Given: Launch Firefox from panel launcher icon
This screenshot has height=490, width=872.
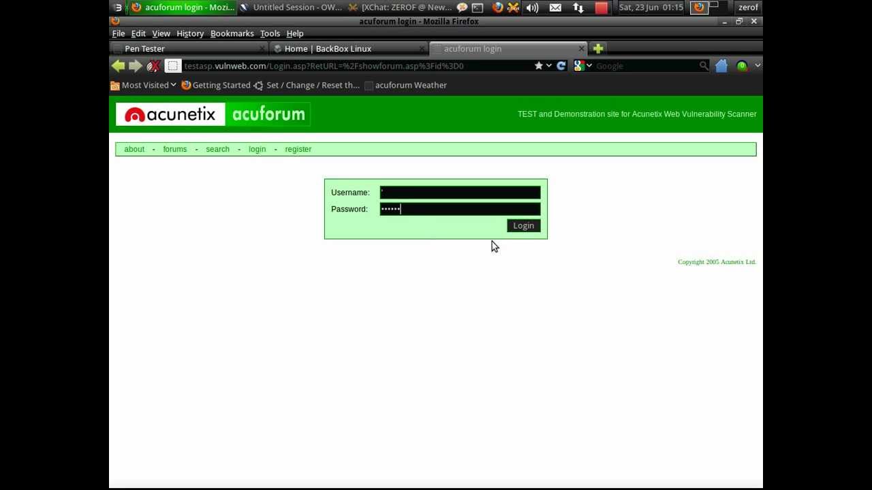Looking at the screenshot, I should tap(497, 7).
